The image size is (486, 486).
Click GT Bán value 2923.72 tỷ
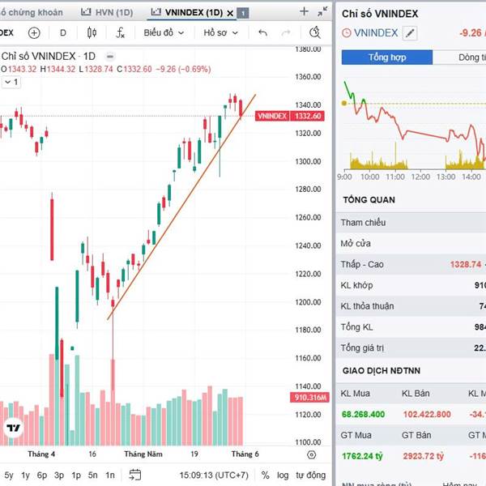click(423, 456)
